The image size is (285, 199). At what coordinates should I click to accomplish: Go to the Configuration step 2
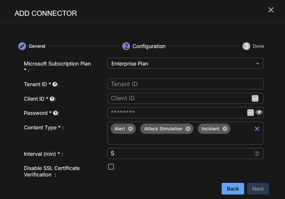[x=126, y=46]
